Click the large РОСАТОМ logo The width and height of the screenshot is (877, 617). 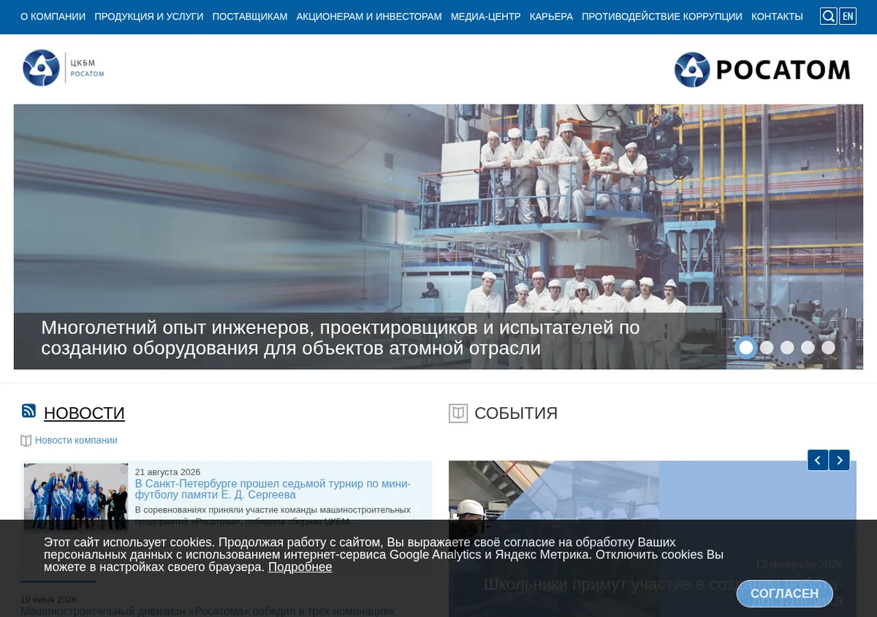[762, 69]
